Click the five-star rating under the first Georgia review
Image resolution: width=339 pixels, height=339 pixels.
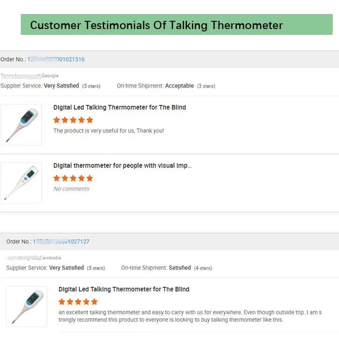[73, 120]
